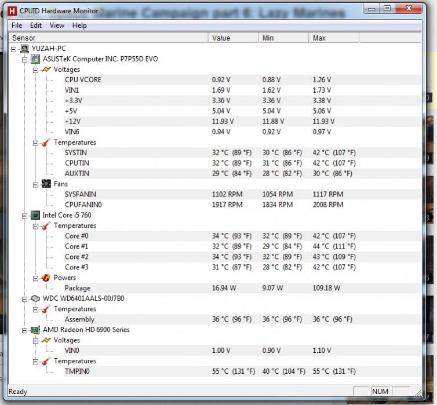Collapse the motherboard Voltages section

pos(35,70)
